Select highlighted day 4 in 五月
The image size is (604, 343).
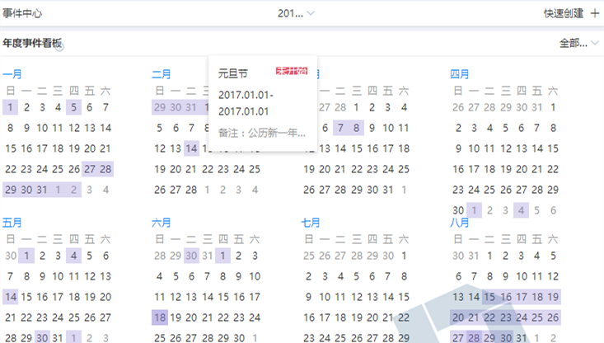(x=73, y=256)
